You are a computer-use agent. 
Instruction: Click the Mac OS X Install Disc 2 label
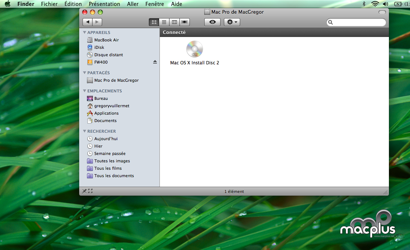pyautogui.click(x=195, y=63)
